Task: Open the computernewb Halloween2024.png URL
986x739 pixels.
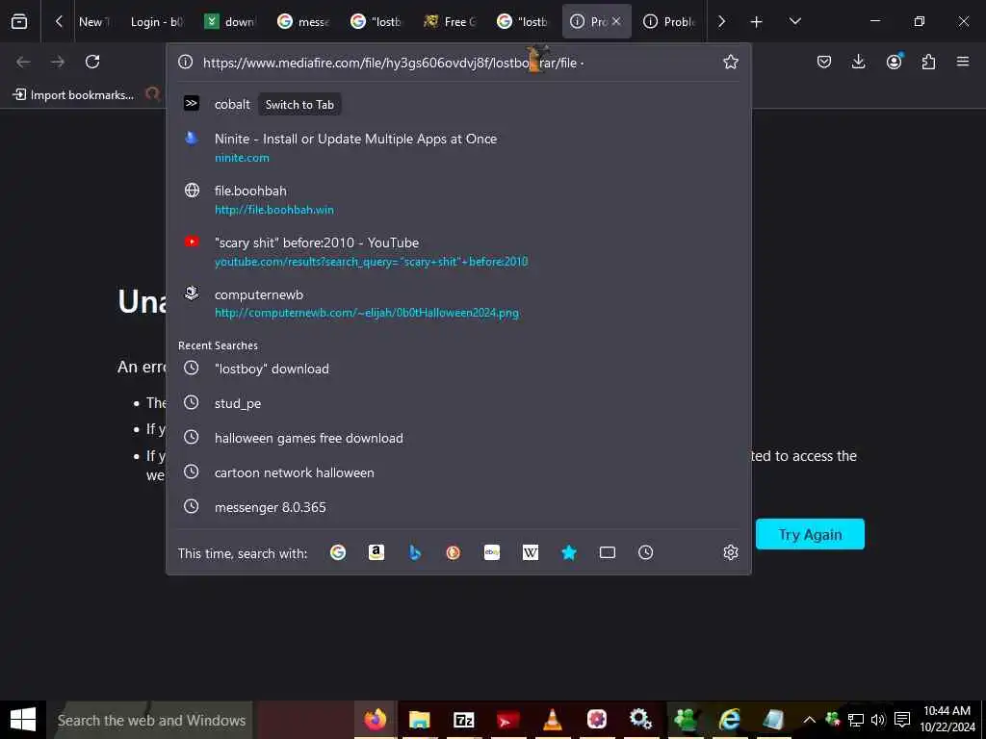Action: tap(367, 313)
